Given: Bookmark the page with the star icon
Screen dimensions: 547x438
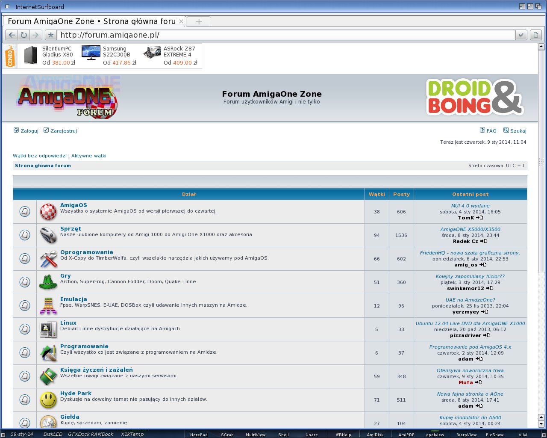Looking at the screenshot, I should [51, 35].
